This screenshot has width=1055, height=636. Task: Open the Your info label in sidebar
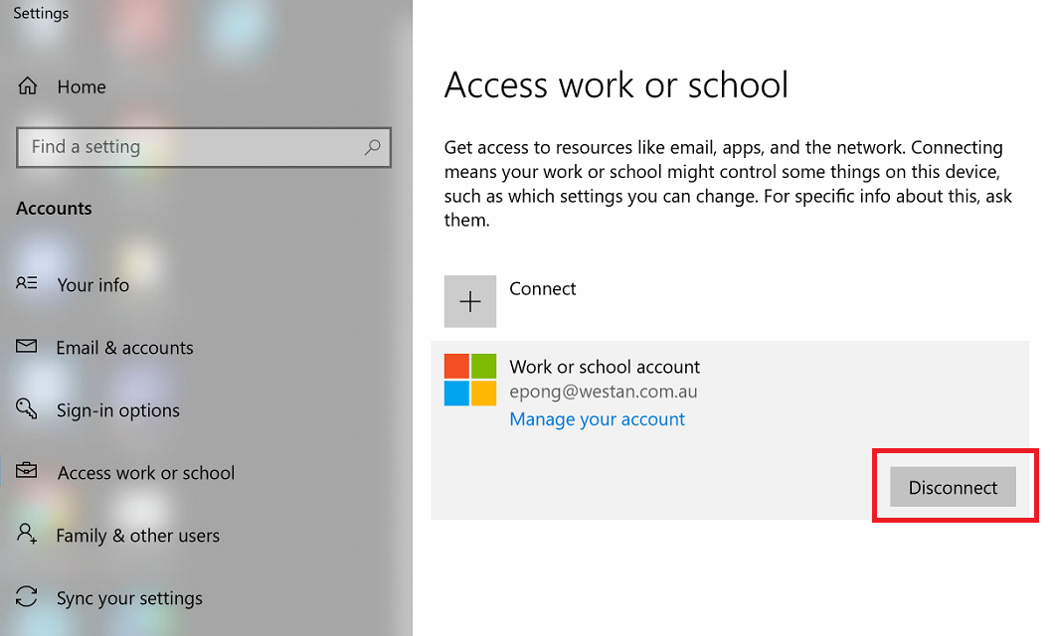coord(93,285)
